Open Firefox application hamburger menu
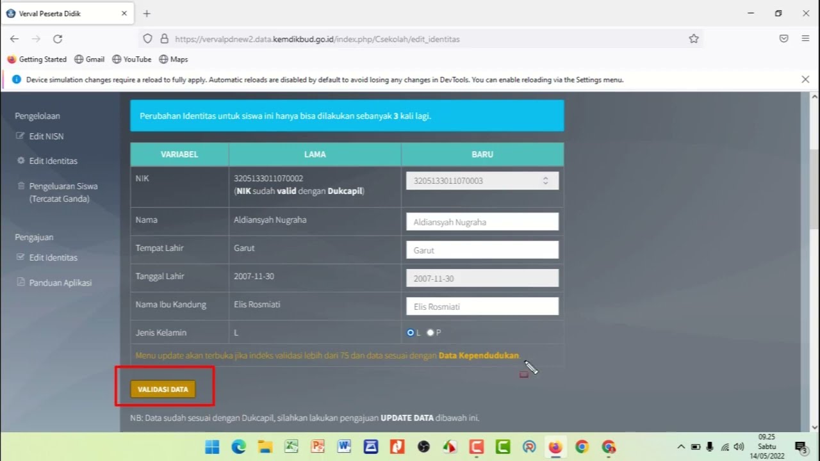The height and width of the screenshot is (461, 820). 805,38
